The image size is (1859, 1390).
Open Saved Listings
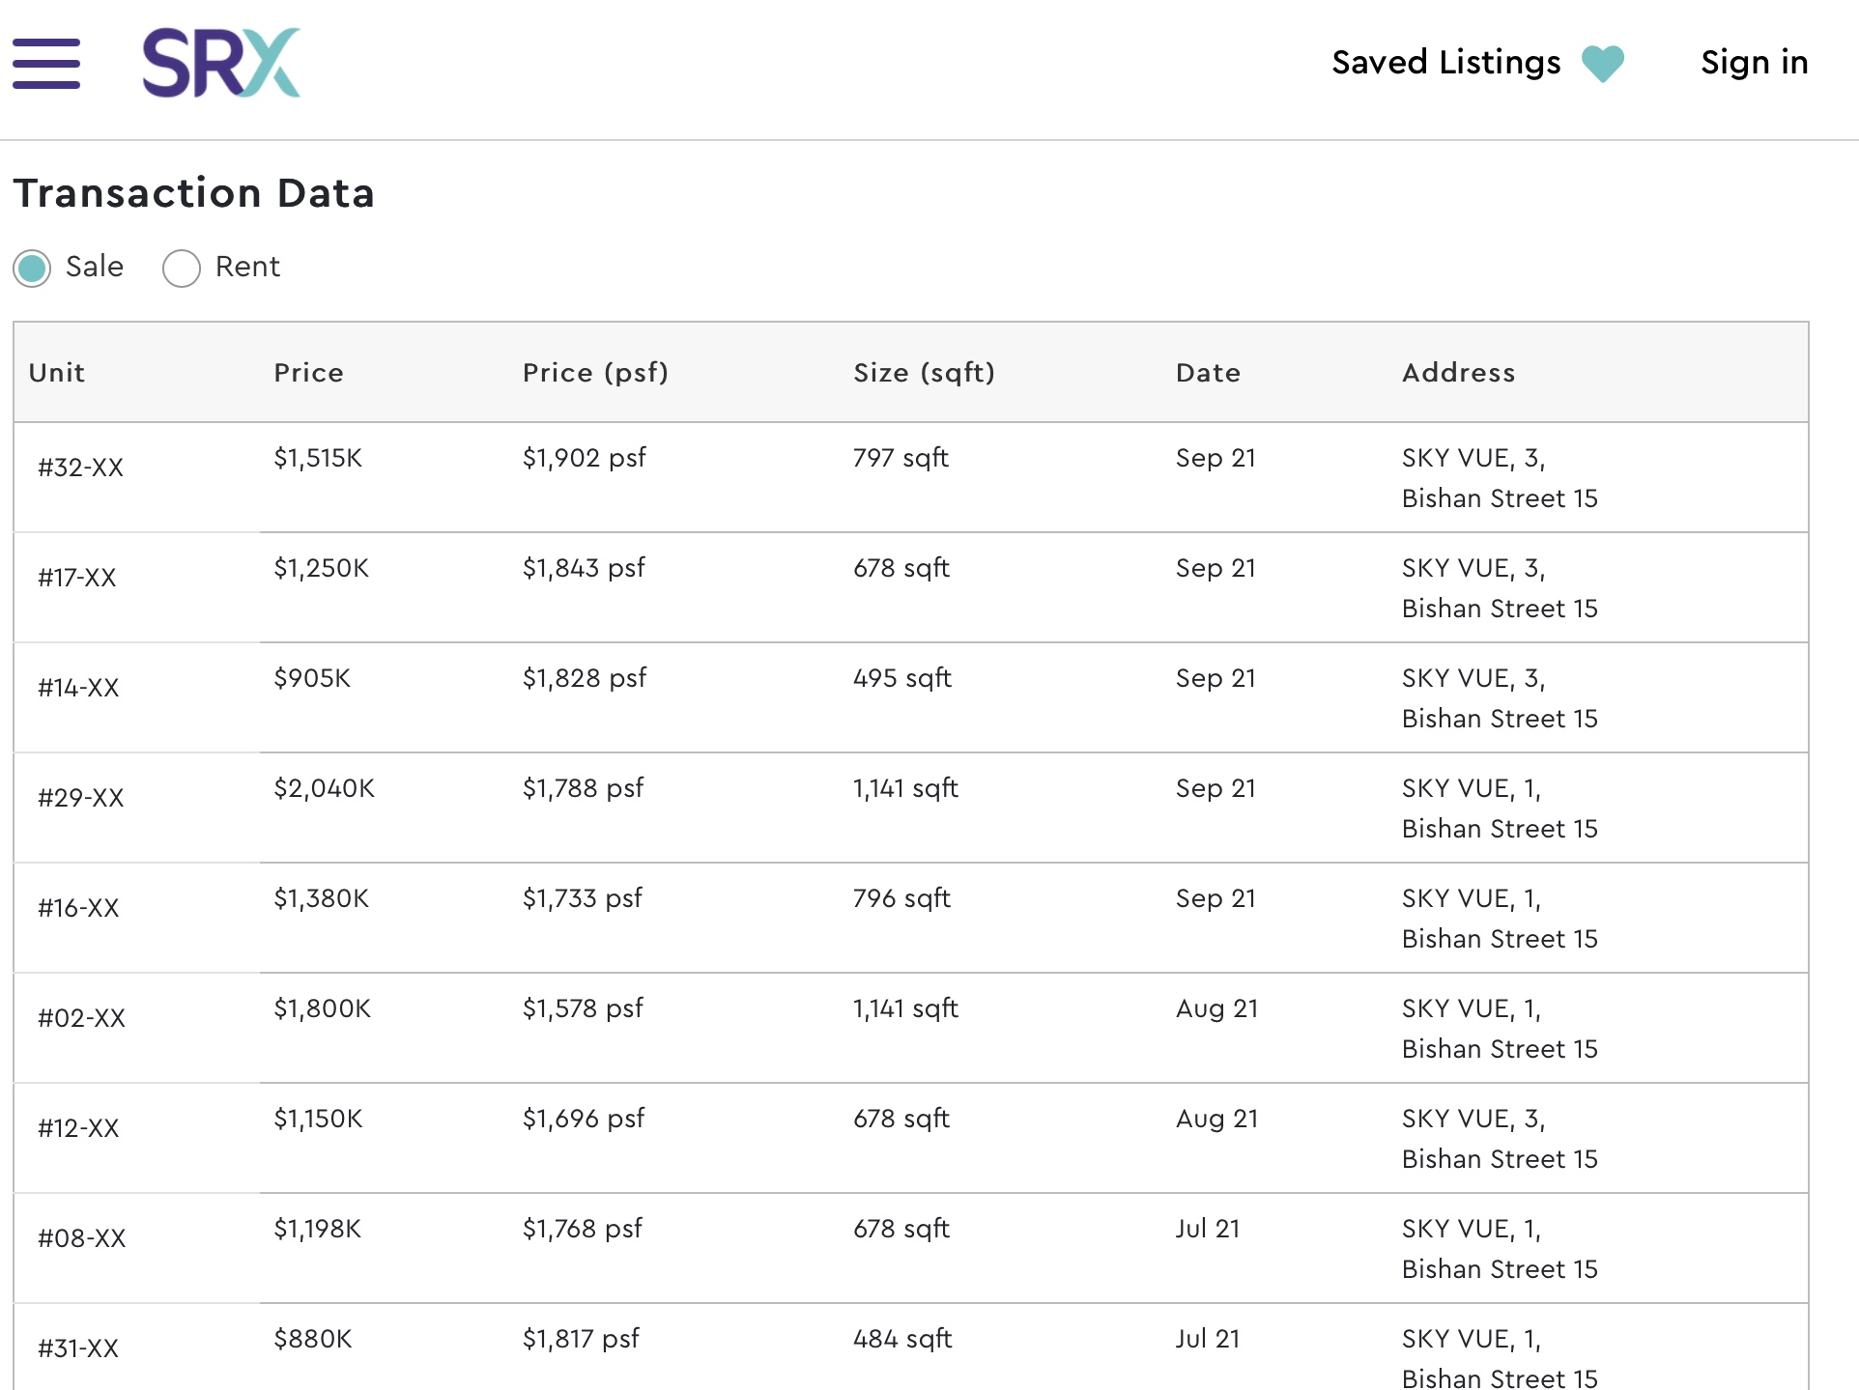1445,63
